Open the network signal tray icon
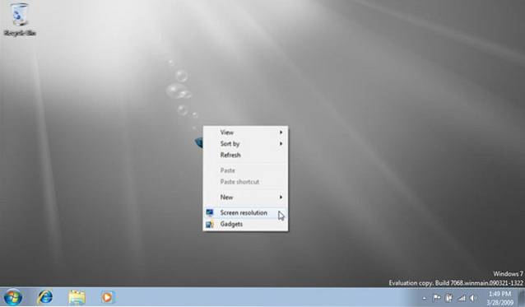The width and height of the screenshot is (525, 307). (462, 297)
